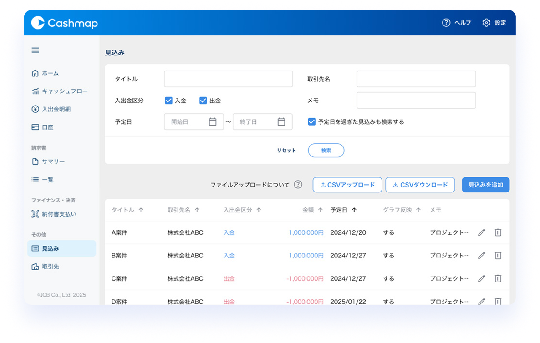The image size is (540, 343).
Task: Click the C案件 title cell
Action: 119,279
